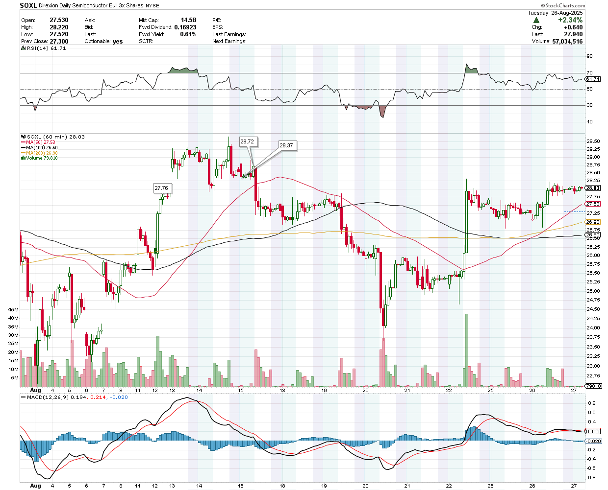
Task: Click the SCTR: label
Action: (146, 42)
